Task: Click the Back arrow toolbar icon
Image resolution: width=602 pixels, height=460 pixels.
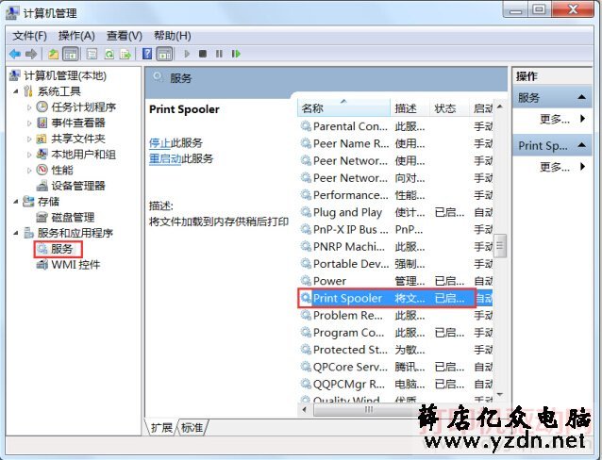Action: [x=15, y=54]
